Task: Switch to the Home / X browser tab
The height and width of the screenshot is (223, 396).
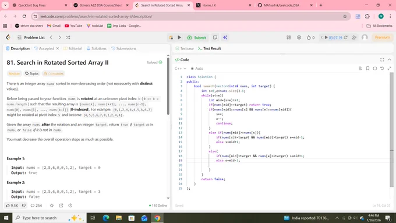Action: point(223,5)
